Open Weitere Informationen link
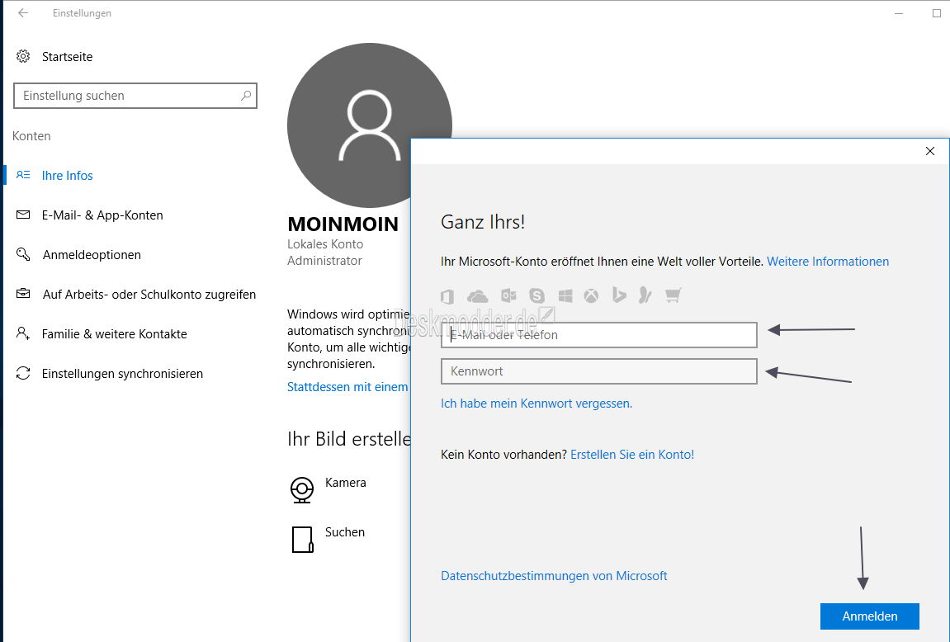950x642 pixels. click(x=828, y=262)
